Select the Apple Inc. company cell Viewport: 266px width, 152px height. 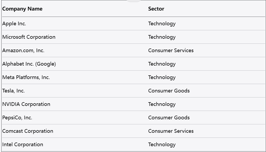point(14,24)
